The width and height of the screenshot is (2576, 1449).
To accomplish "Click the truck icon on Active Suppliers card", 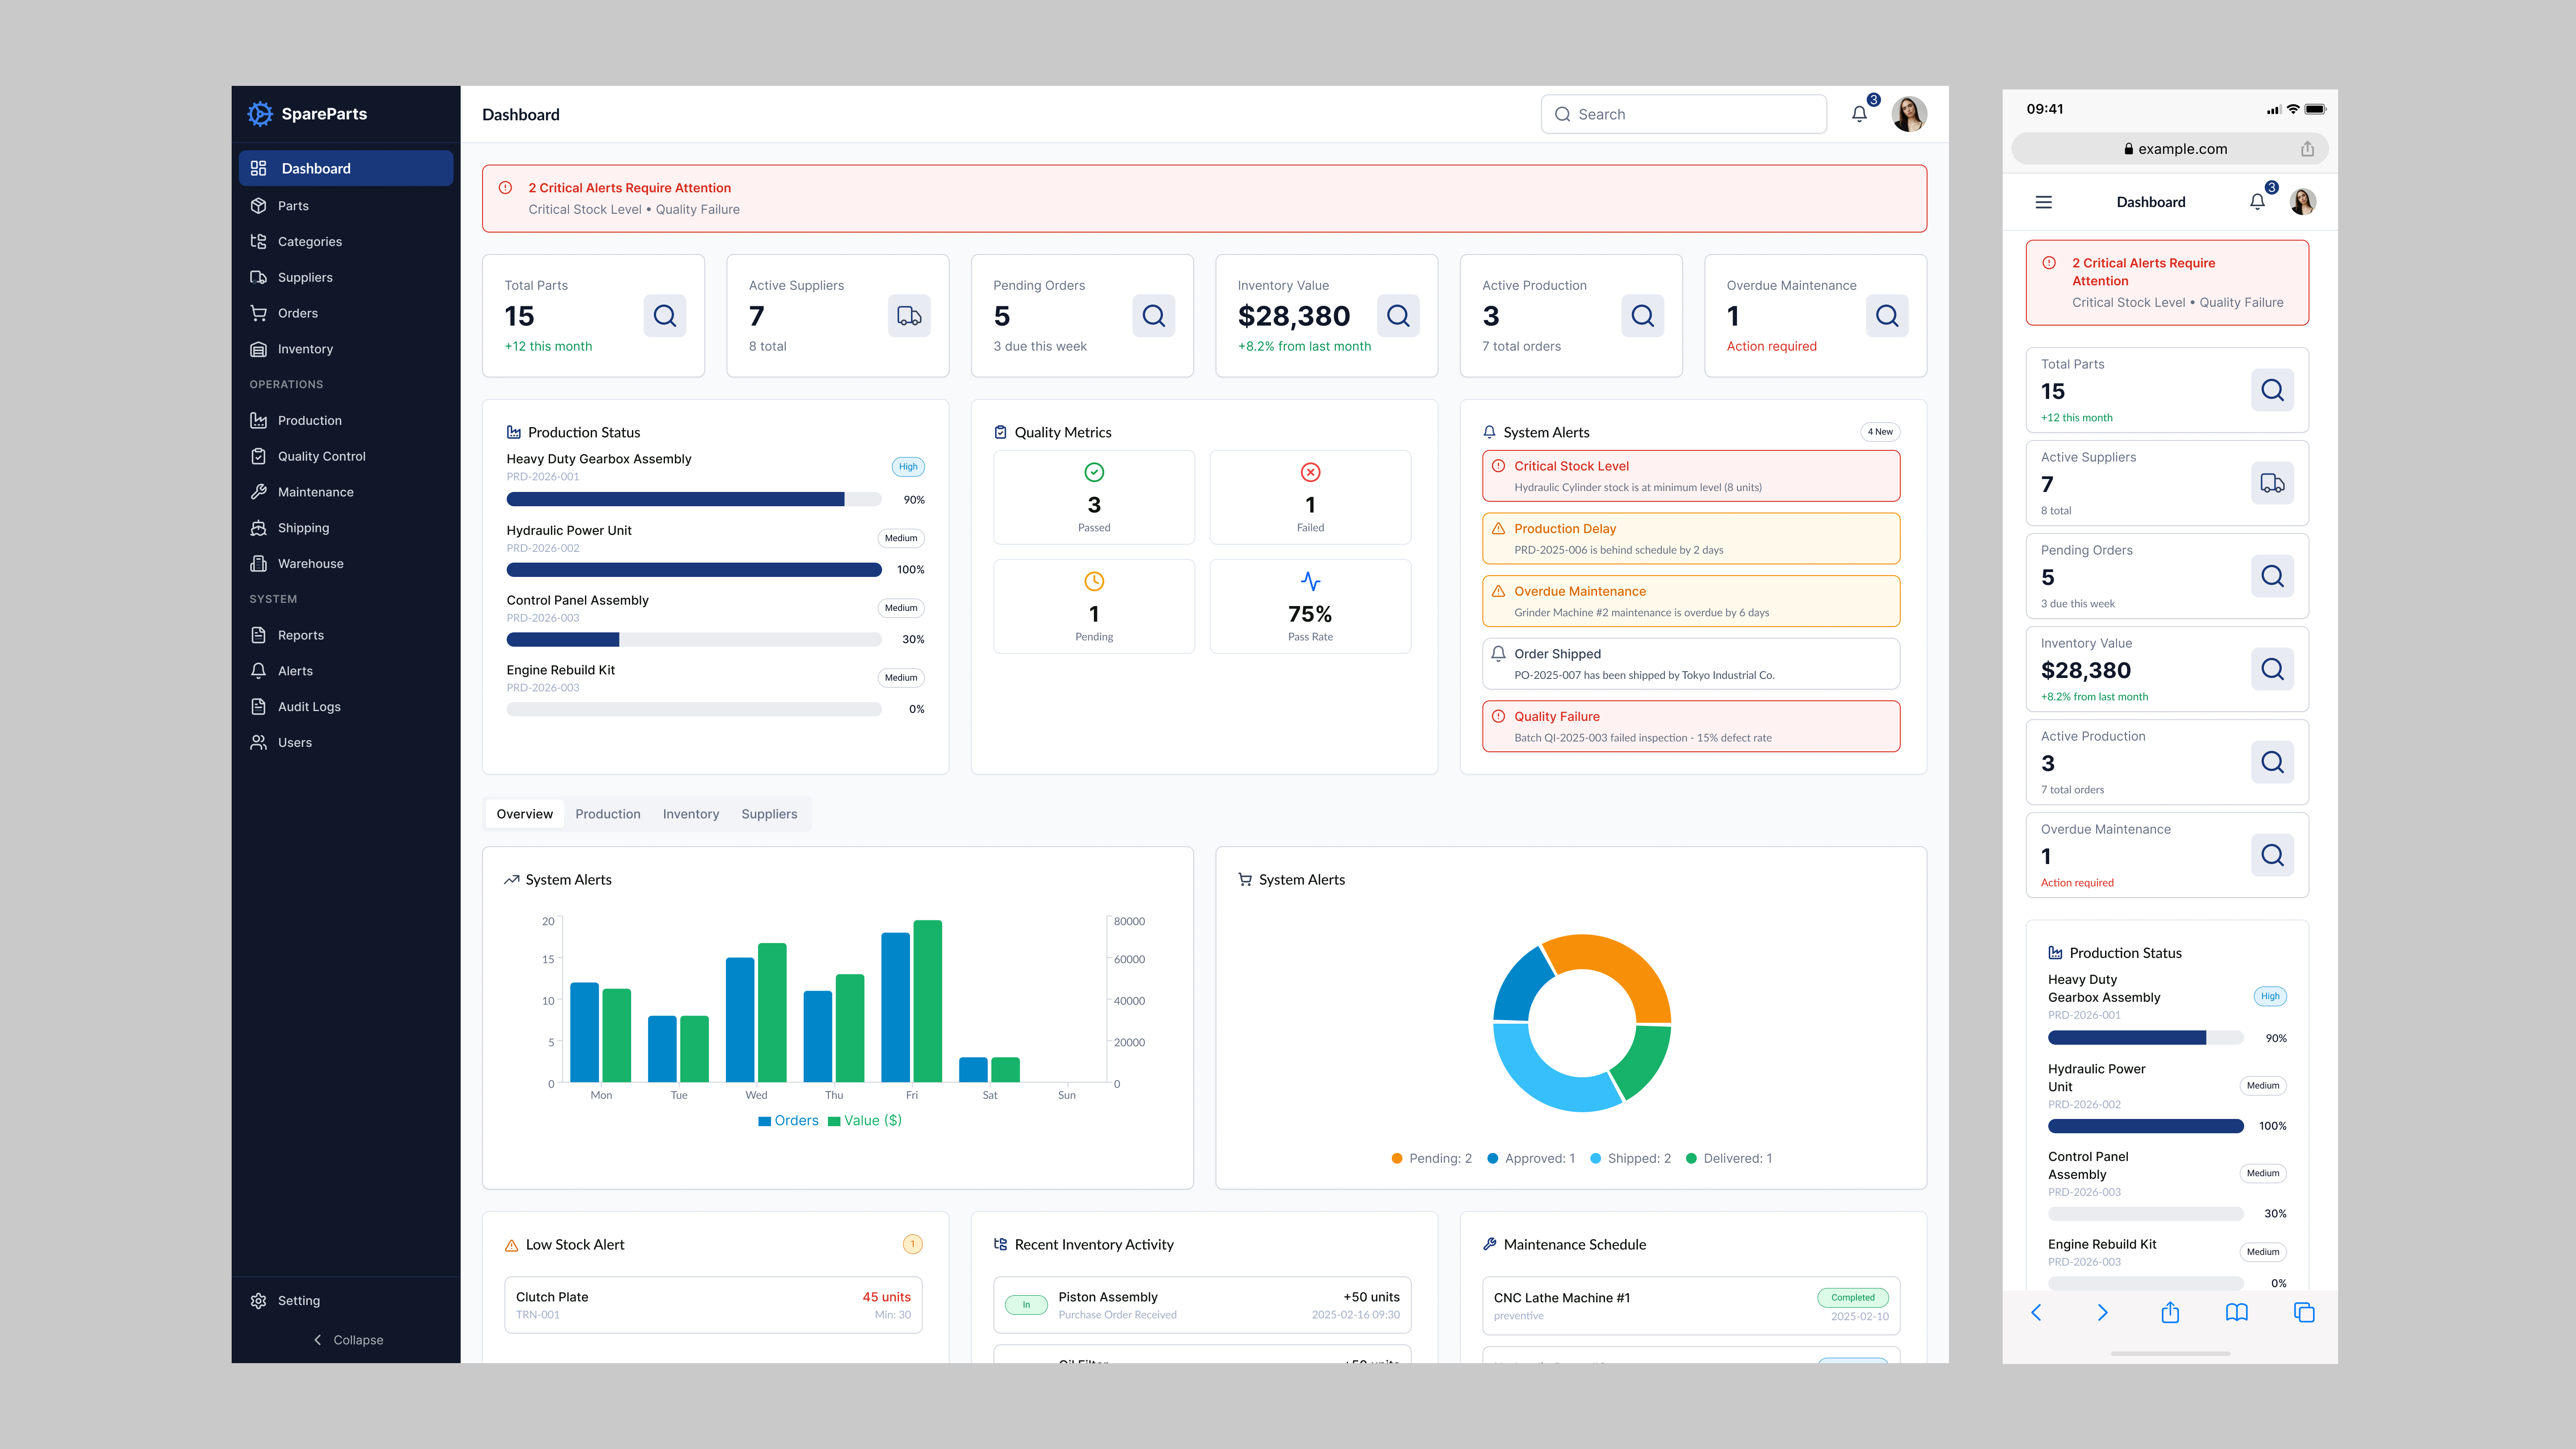I will (x=909, y=316).
